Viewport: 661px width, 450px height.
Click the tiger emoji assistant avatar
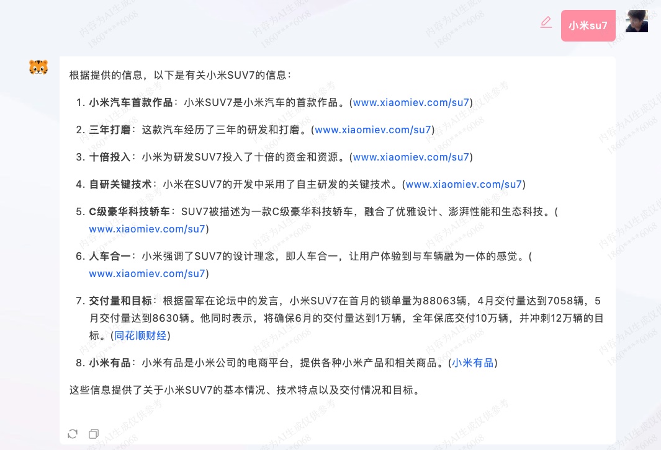38,68
